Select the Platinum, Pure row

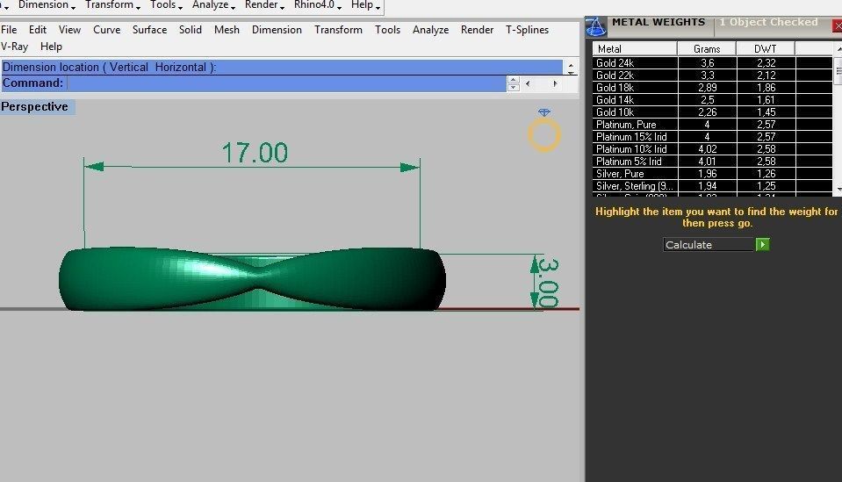pyautogui.click(x=713, y=125)
